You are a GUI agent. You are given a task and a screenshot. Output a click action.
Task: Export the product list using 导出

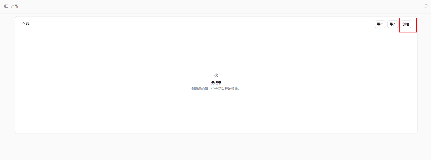click(x=380, y=24)
